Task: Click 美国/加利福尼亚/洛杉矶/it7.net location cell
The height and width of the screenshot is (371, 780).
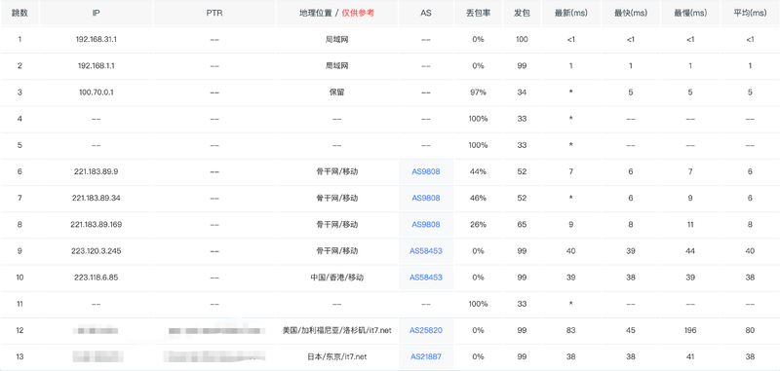Action: point(336,330)
